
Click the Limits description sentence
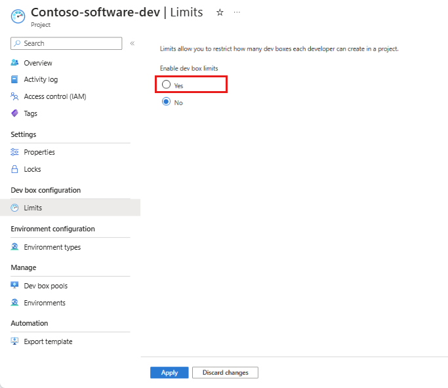[279, 48]
